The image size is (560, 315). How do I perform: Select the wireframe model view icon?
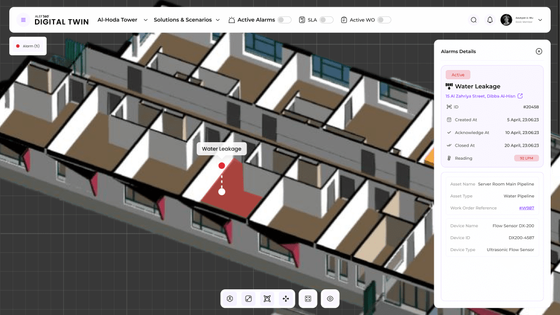[267, 299]
